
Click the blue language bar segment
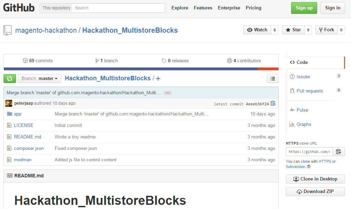coord(130,69)
